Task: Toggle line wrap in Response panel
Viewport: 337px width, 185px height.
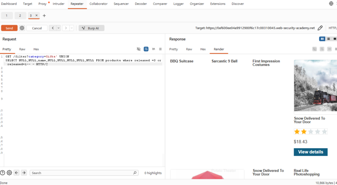Action: [x=322, y=49]
